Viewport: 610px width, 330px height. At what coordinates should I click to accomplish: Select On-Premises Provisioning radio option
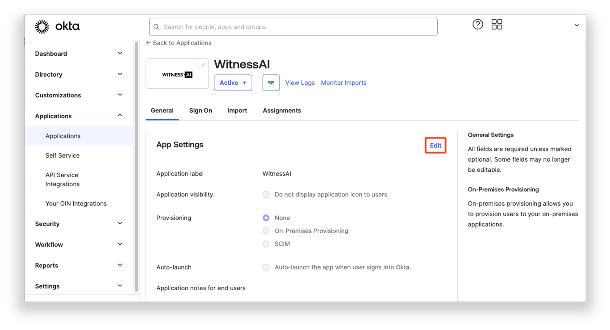point(266,231)
